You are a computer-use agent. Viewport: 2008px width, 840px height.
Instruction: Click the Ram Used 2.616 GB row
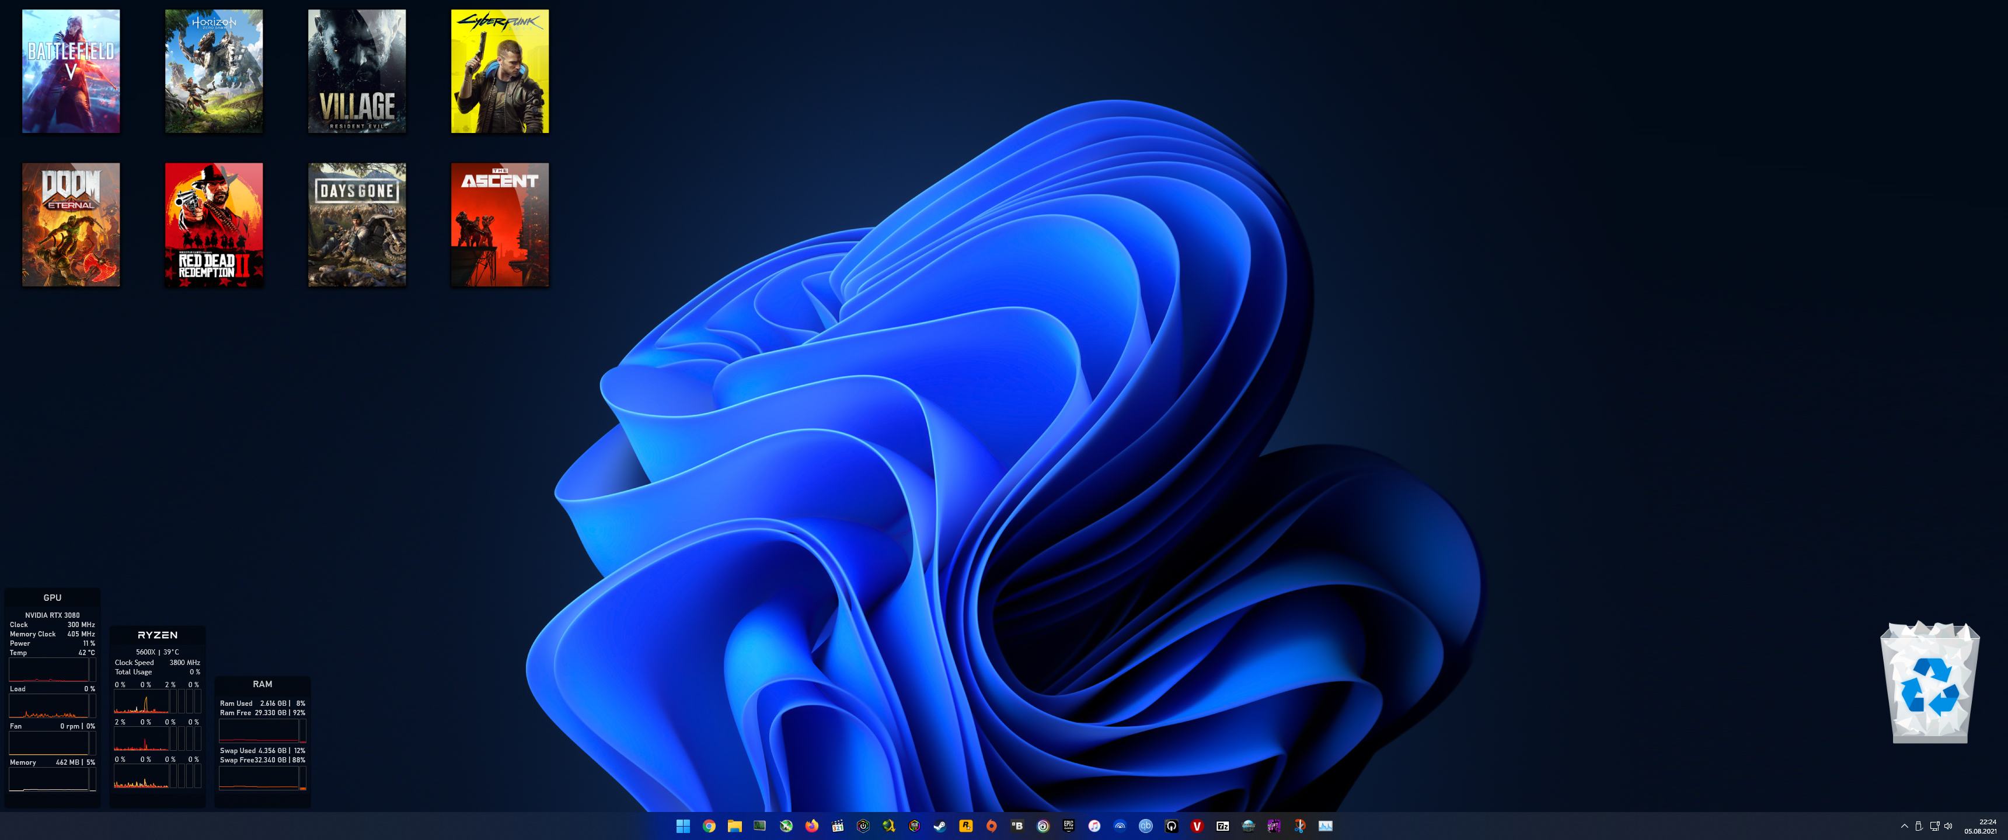[x=263, y=703]
